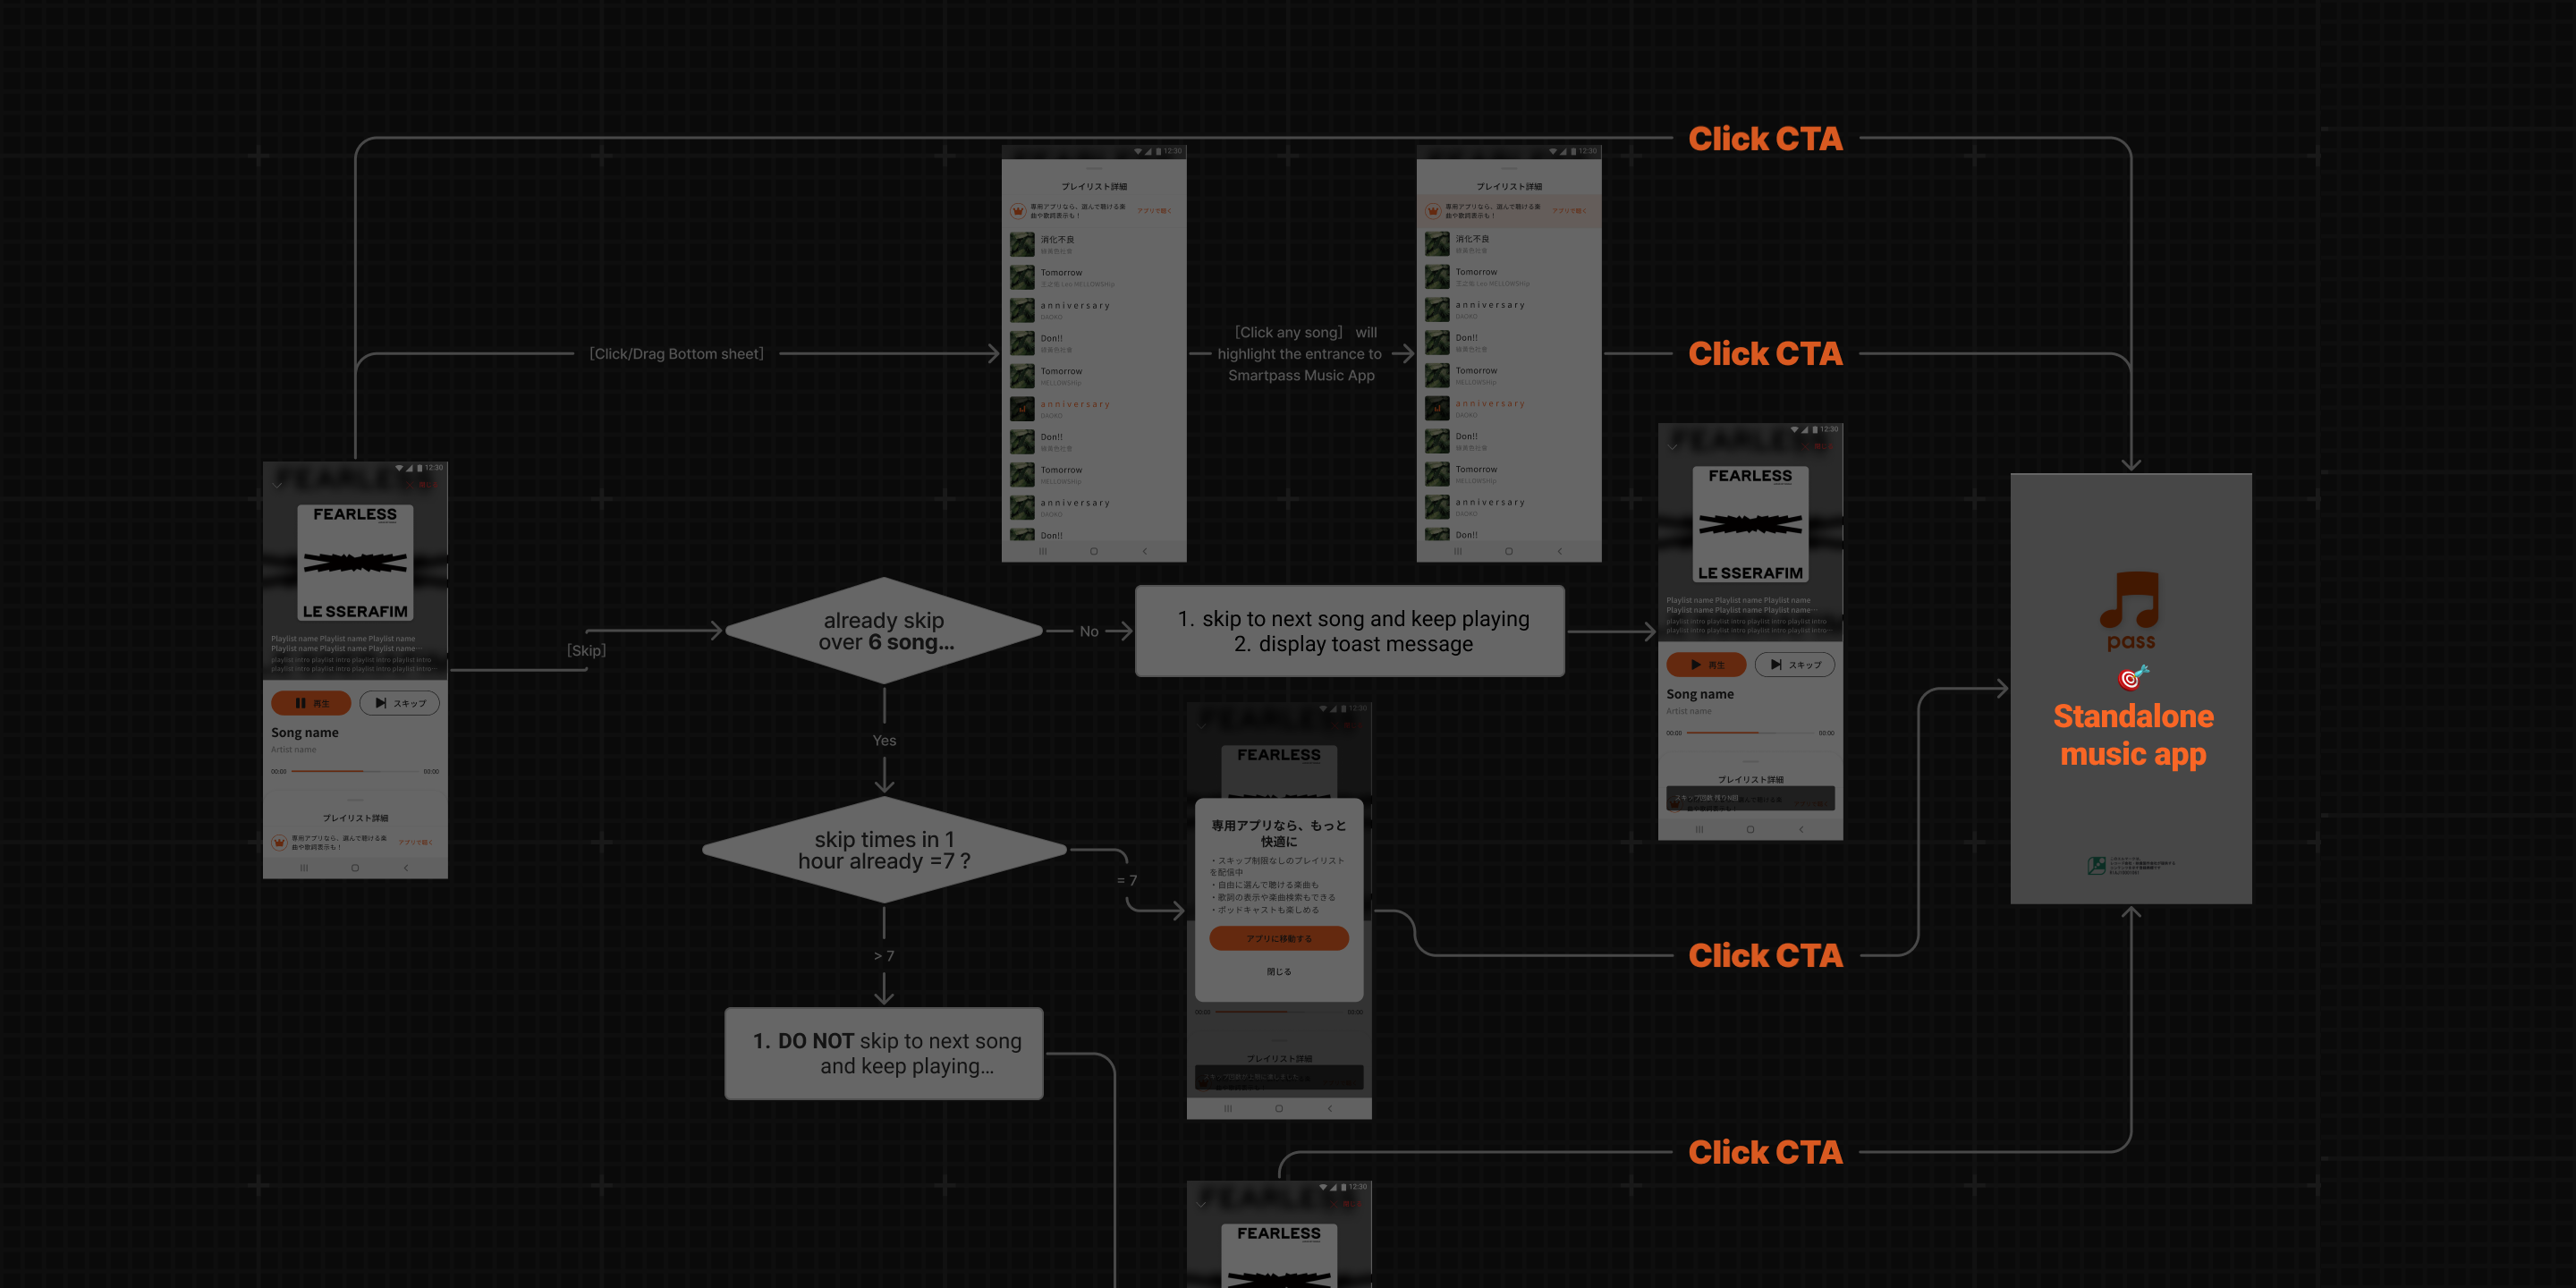Click the FEARLESS album cover on the leftmost phone
This screenshot has width=2576, height=1288.
tap(355, 562)
